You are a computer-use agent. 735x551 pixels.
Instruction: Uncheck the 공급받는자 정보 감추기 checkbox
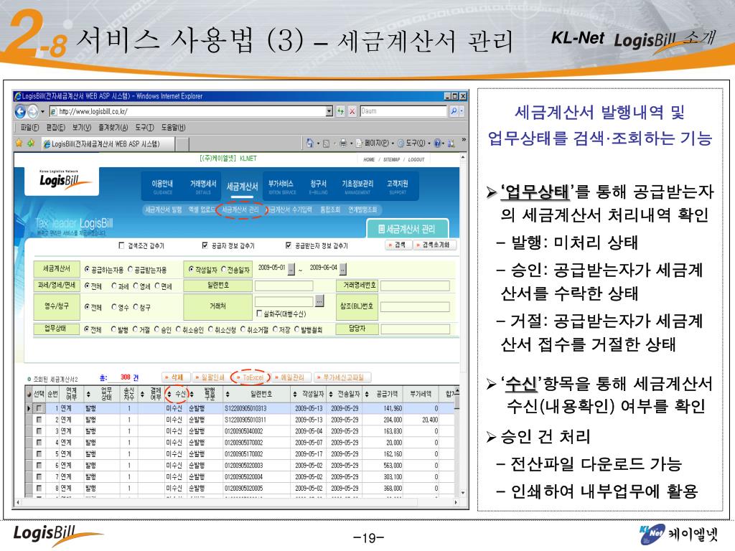(289, 245)
